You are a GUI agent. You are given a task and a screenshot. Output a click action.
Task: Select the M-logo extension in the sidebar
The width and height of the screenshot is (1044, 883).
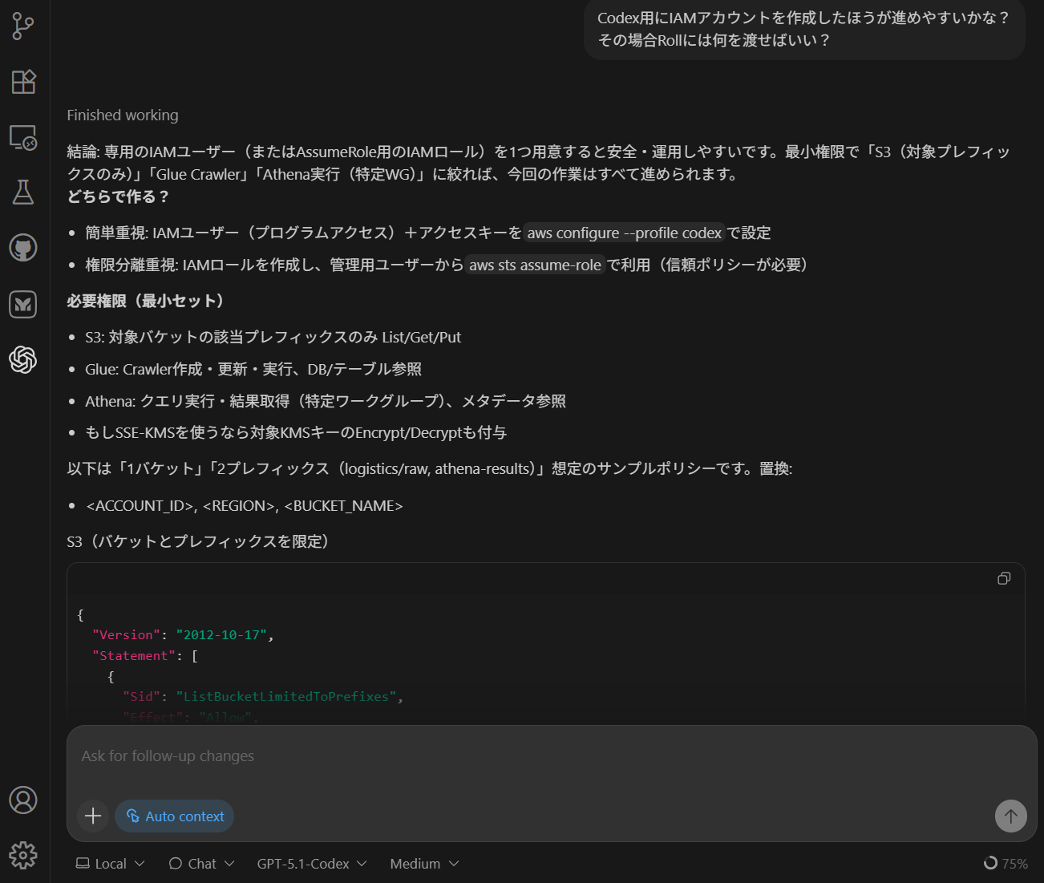23,305
